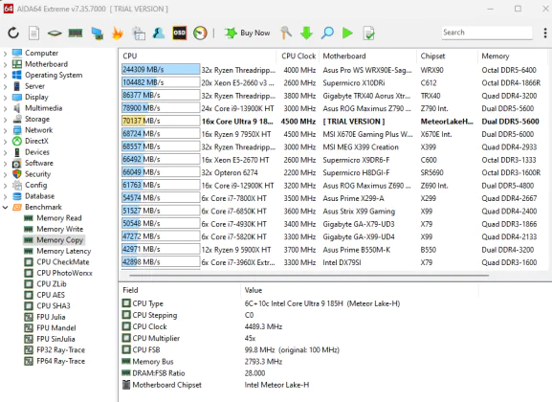
Task: Start benchmark with green play icon
Action: 347,33
